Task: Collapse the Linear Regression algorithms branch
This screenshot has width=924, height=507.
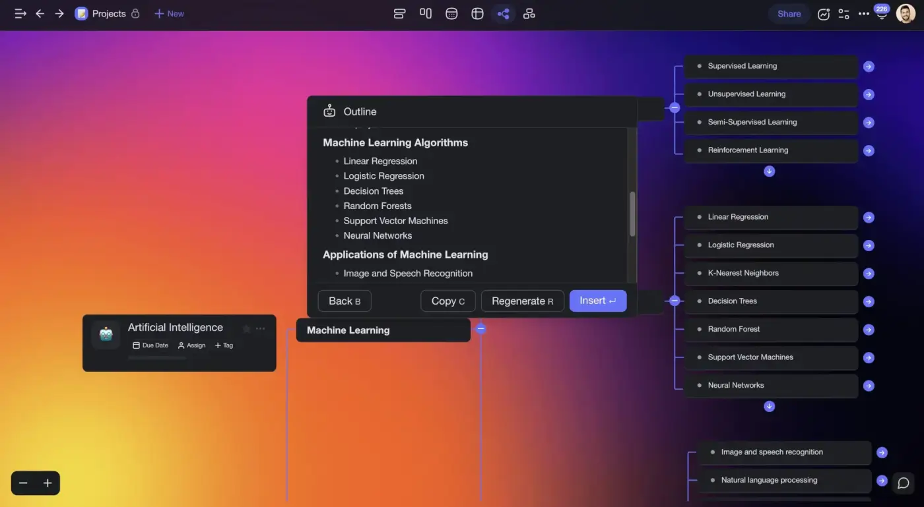Action: coord(674,300)
